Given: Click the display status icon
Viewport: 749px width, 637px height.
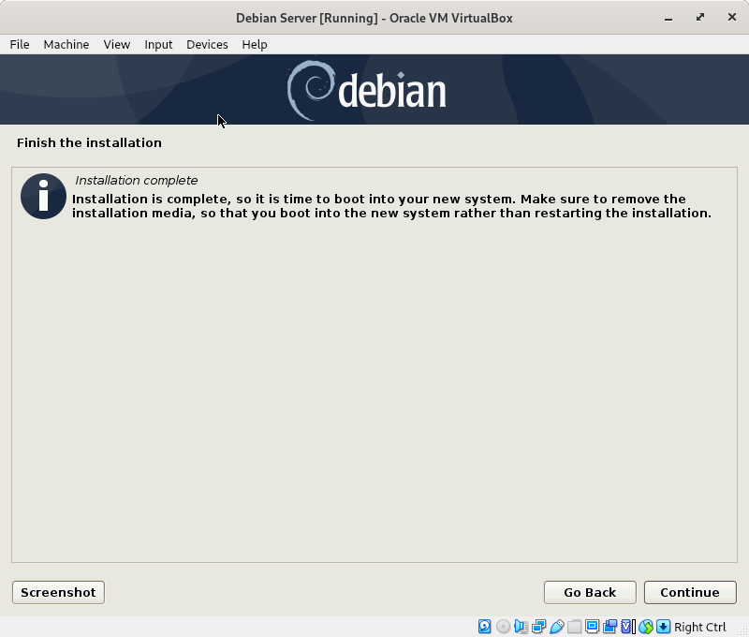Looking at the screenshot, I should click(593, 627).
